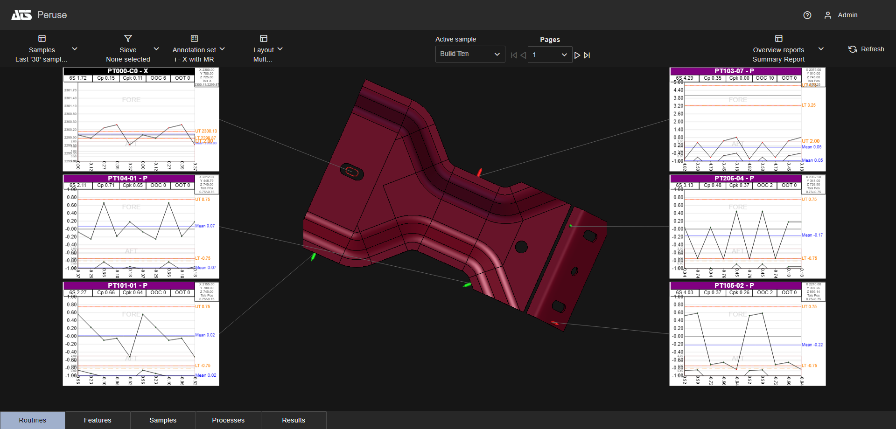Jump to the last page

(587, 55)
